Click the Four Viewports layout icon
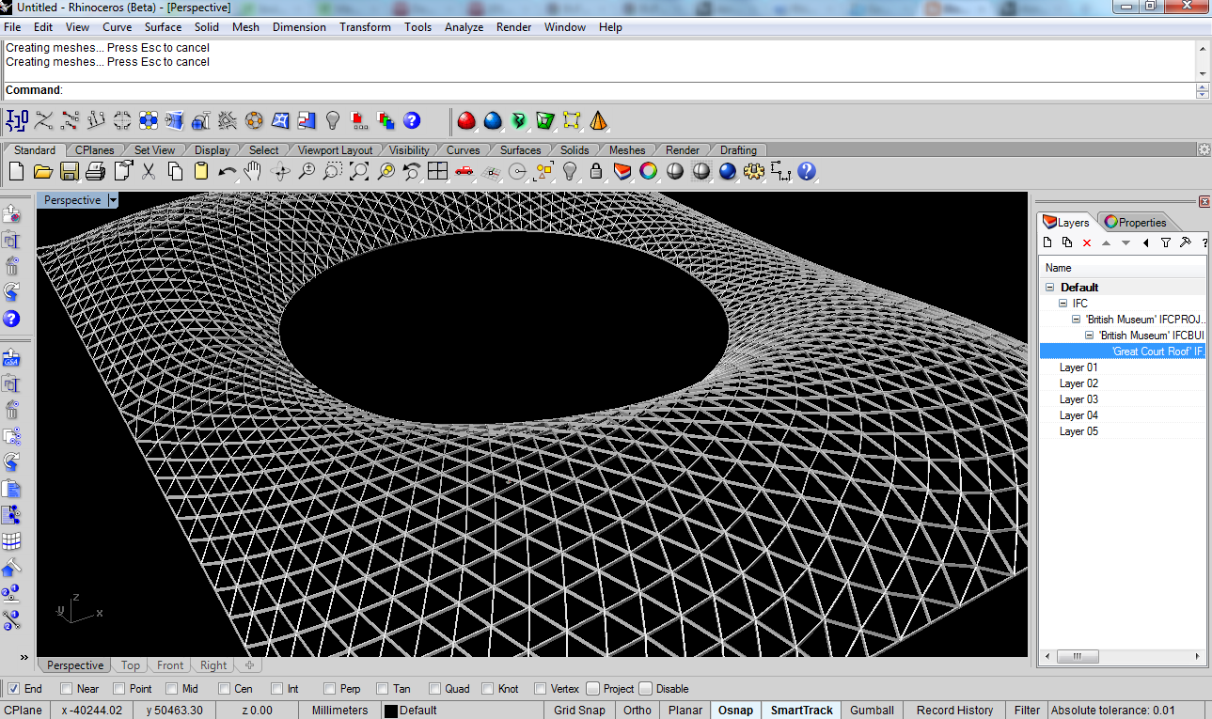This screenshot has width=1212, height=719. pos(437,171)
